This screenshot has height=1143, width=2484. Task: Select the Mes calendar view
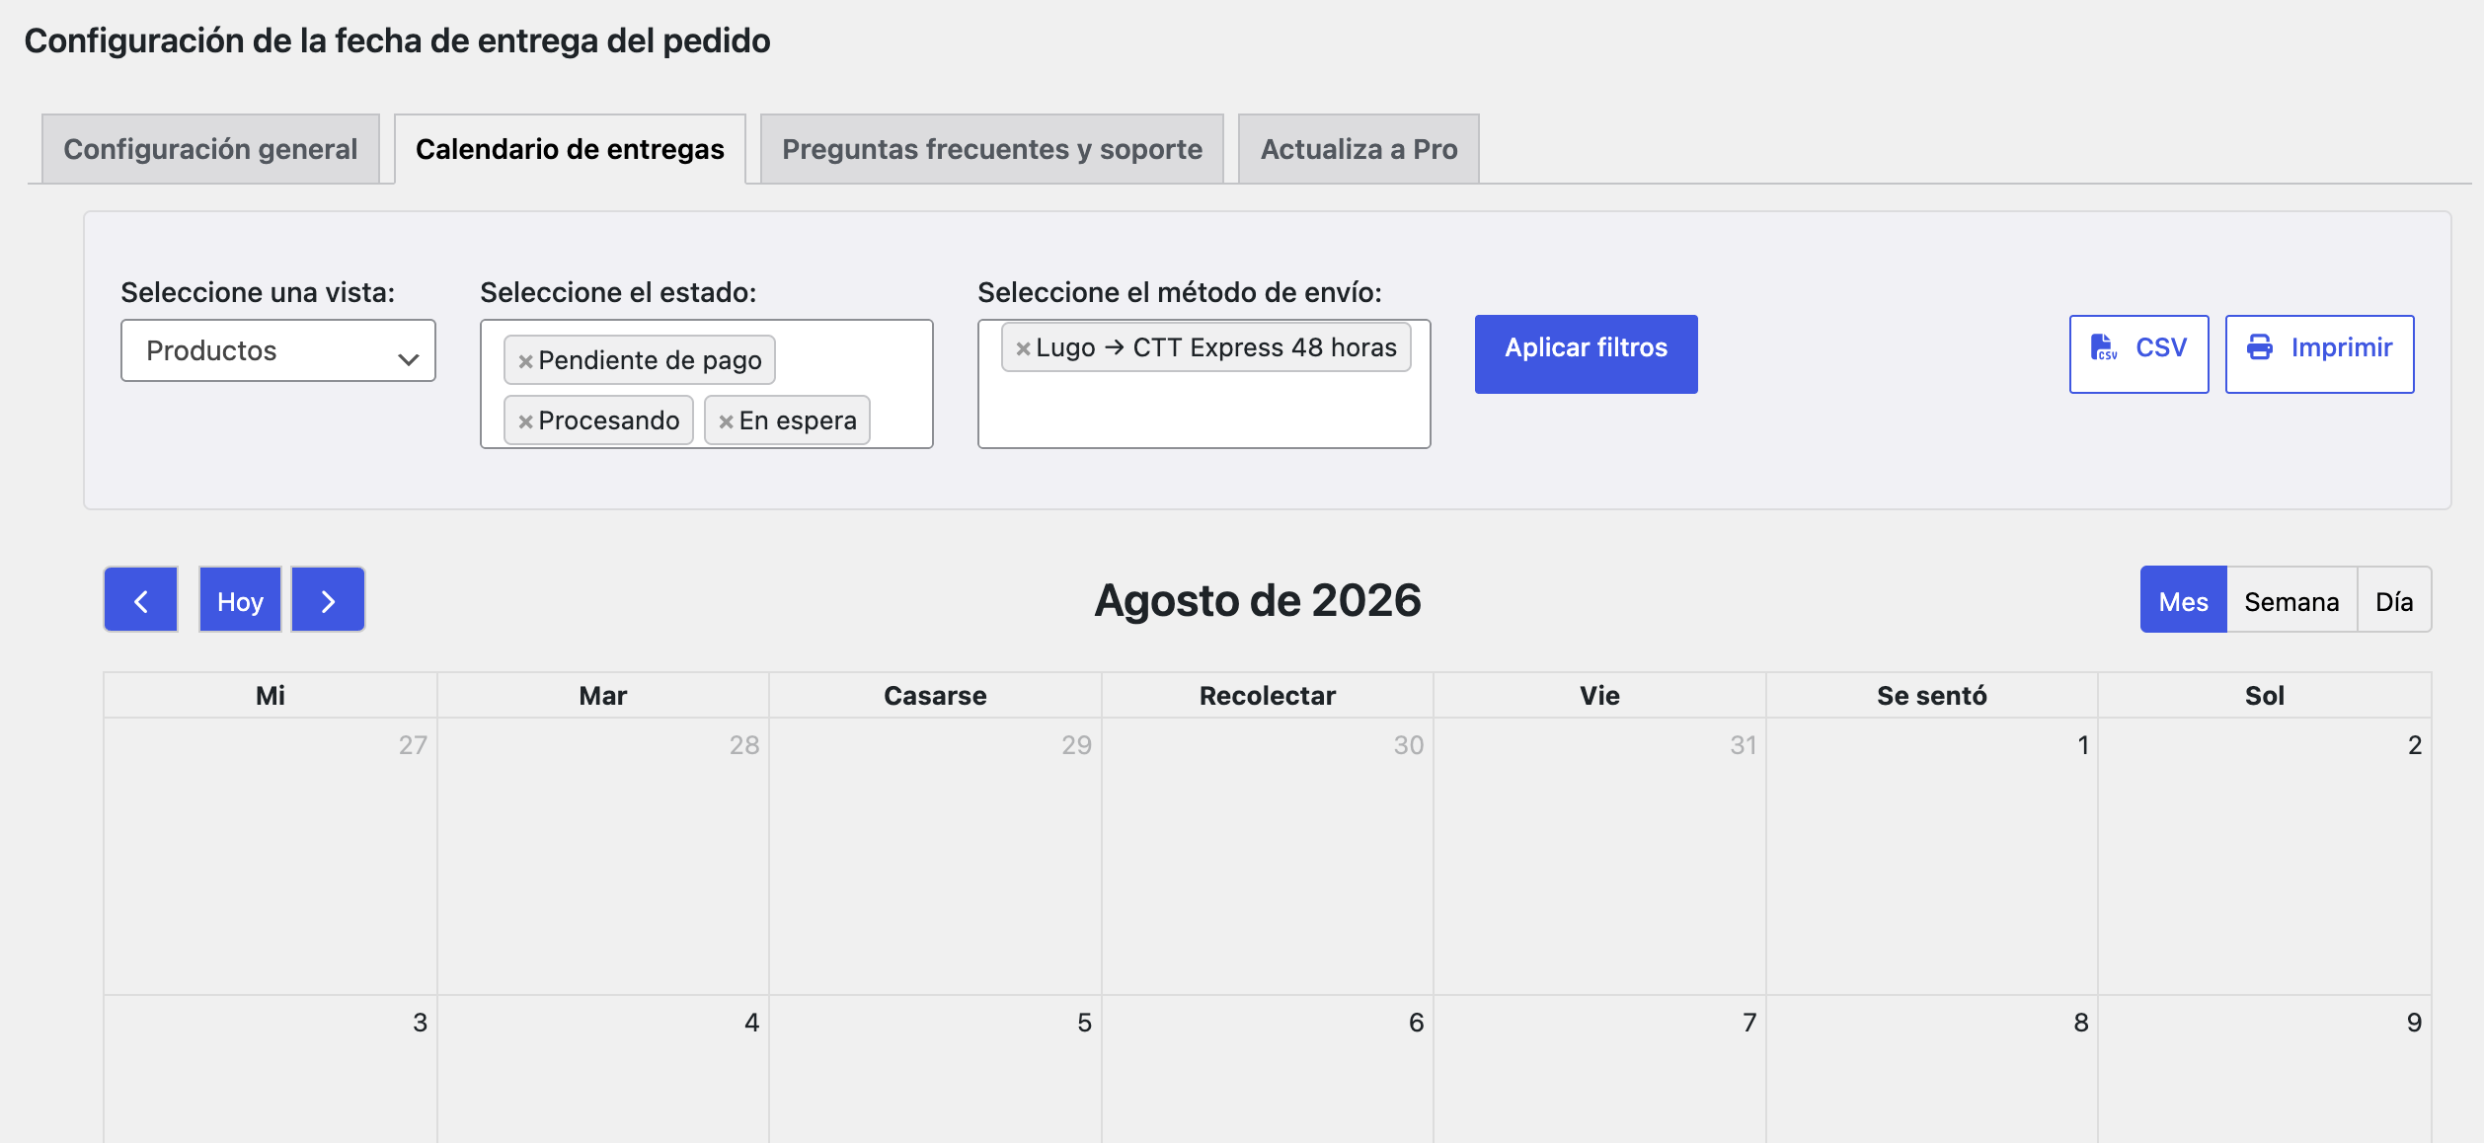coord(2183,600)
